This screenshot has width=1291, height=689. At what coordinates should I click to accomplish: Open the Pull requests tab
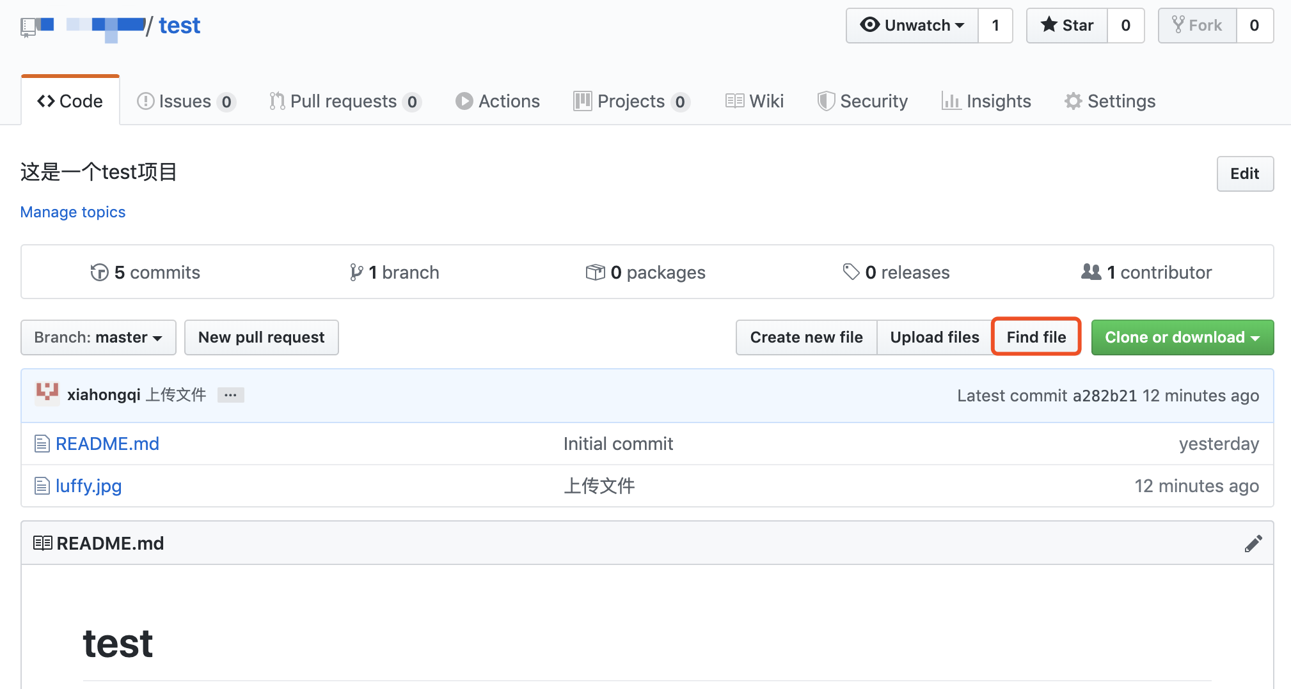point(345,101)
